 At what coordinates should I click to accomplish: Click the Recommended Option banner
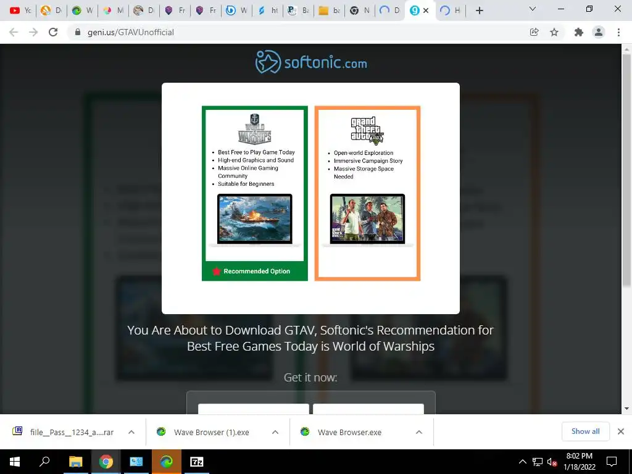(255, 272)
